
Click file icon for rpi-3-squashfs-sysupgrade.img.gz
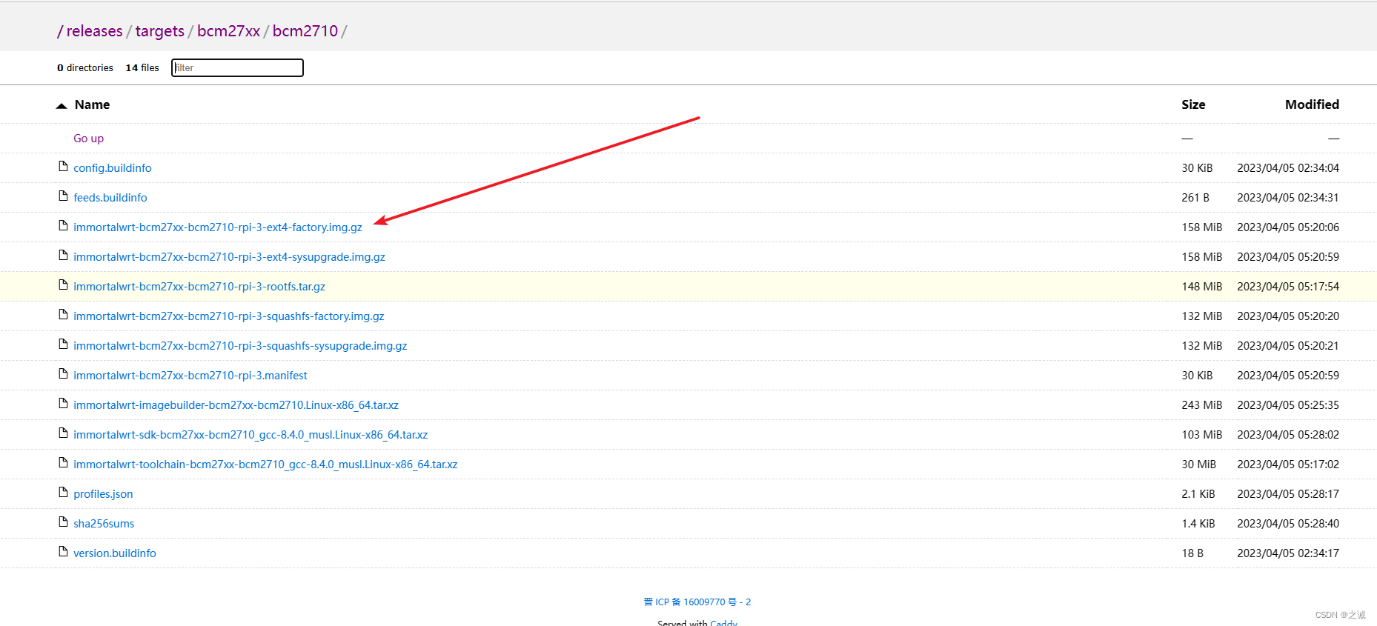click(63, 344)
